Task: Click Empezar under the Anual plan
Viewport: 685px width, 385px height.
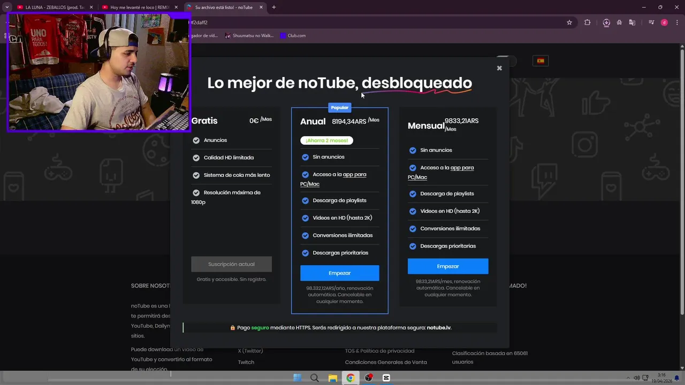Action: (340, 273)
